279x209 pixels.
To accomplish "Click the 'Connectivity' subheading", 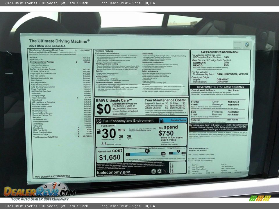I will (147, 53).
